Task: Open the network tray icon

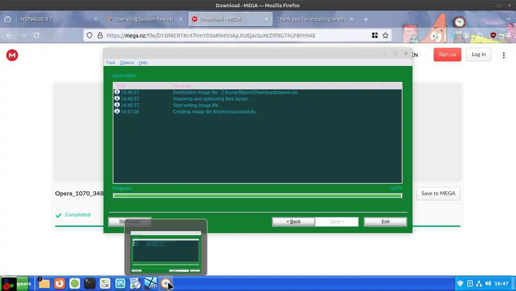Action: pos(479,283)
